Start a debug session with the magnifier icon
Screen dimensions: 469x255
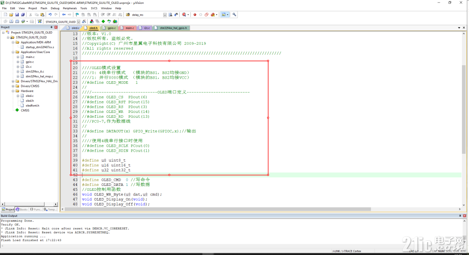184,15
